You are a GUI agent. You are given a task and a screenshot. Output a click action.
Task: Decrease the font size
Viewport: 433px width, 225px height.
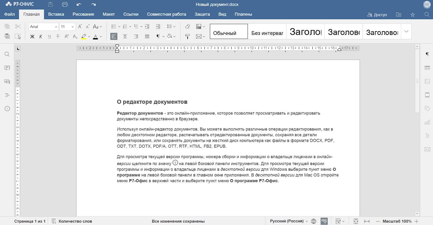point(88,27)
